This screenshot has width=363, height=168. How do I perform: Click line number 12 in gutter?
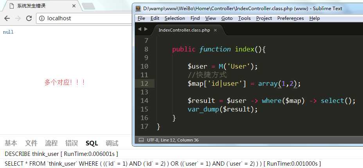pyautogui.click(x=144, y=83)
